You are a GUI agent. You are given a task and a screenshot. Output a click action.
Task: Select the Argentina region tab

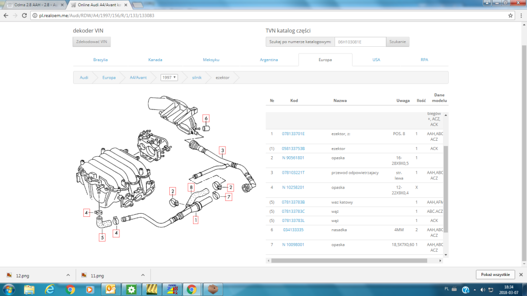click(269, 60)
